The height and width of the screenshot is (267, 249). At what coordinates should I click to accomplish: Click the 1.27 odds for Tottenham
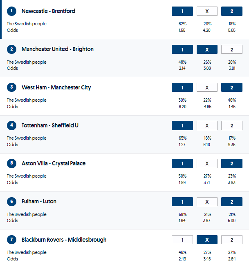tap(182, 145)
